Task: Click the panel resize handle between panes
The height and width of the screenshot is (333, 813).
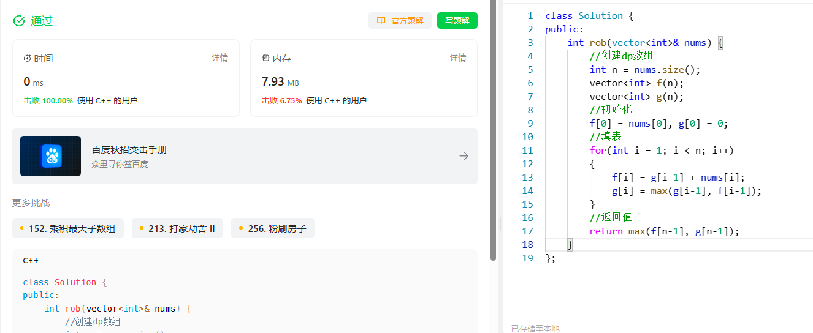Action: coord(500,224)
